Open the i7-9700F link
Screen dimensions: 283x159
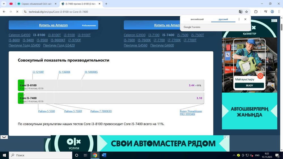pos(74,40)
